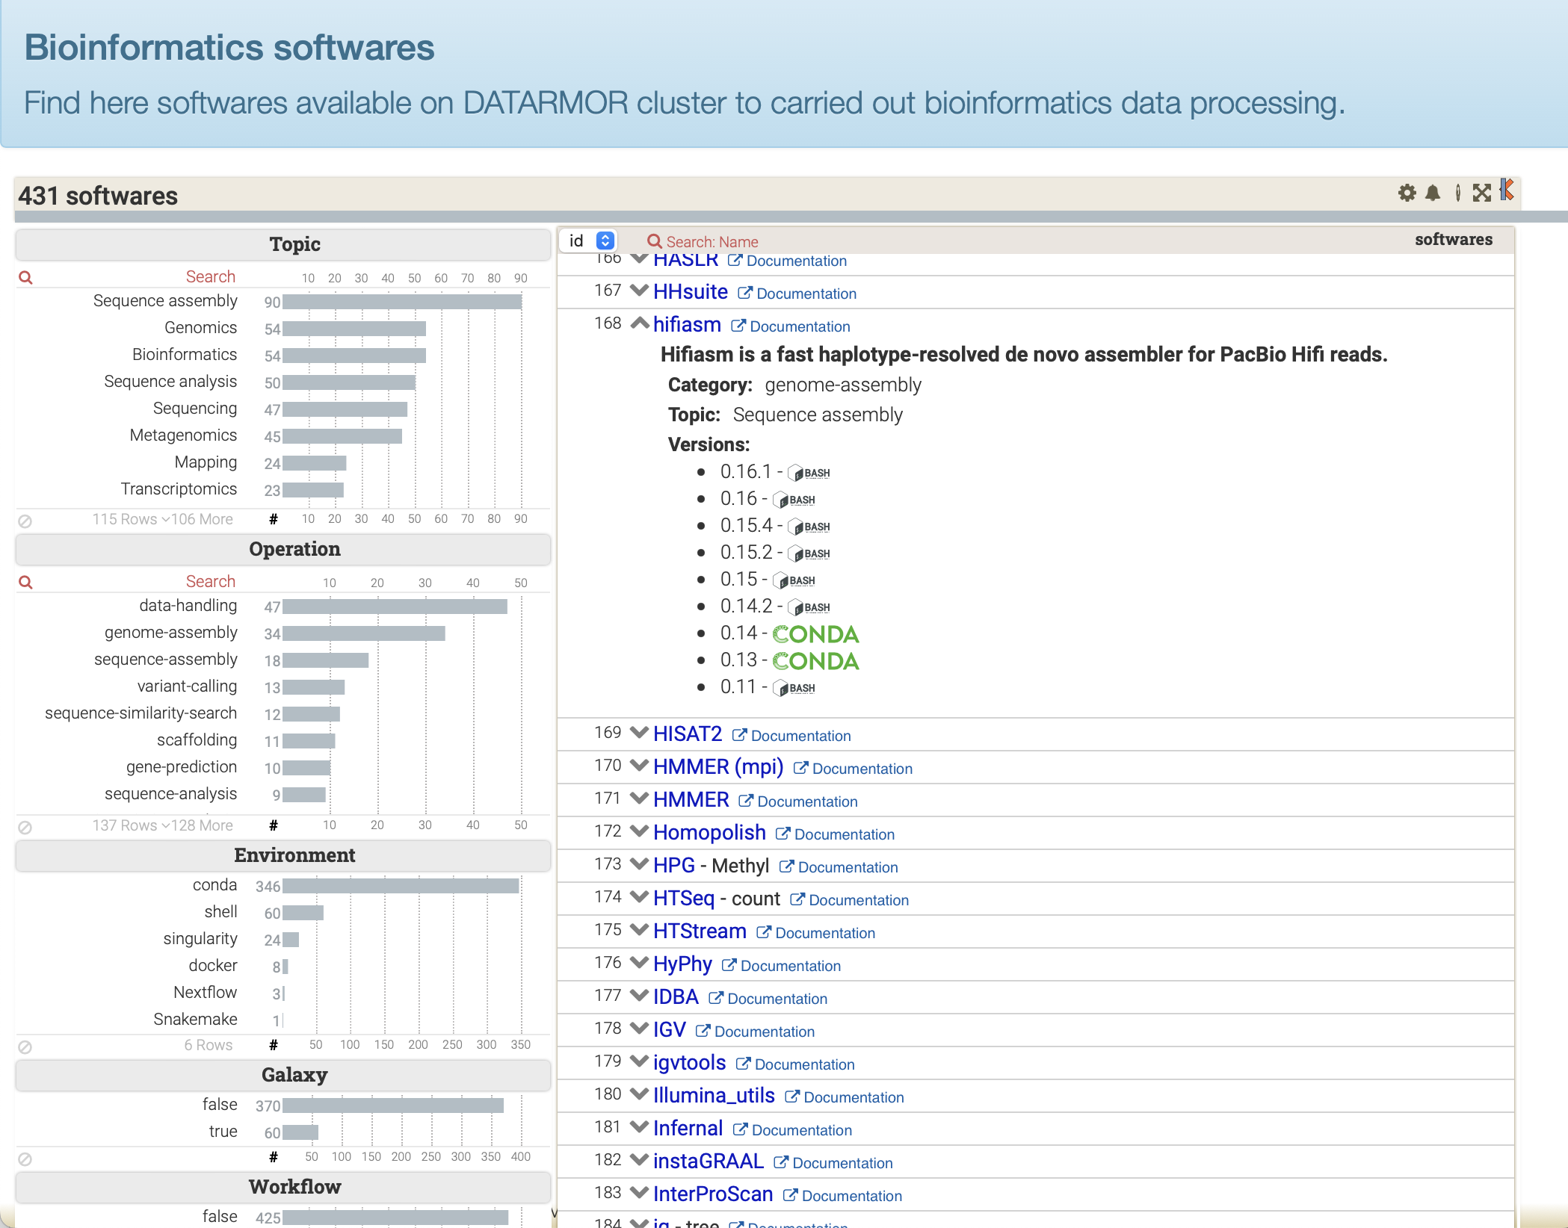Expand the HHsuite entry

[639, 290]
